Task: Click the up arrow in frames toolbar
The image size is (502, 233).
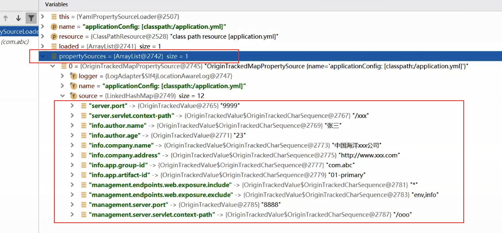Action: [6, 18]
